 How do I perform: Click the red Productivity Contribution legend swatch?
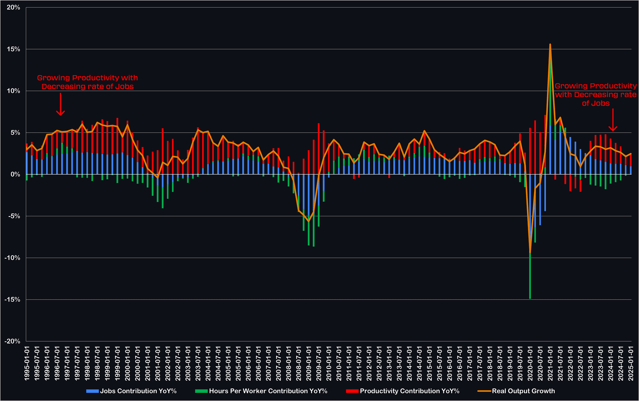pyautogui.click(x=352, y=391)
